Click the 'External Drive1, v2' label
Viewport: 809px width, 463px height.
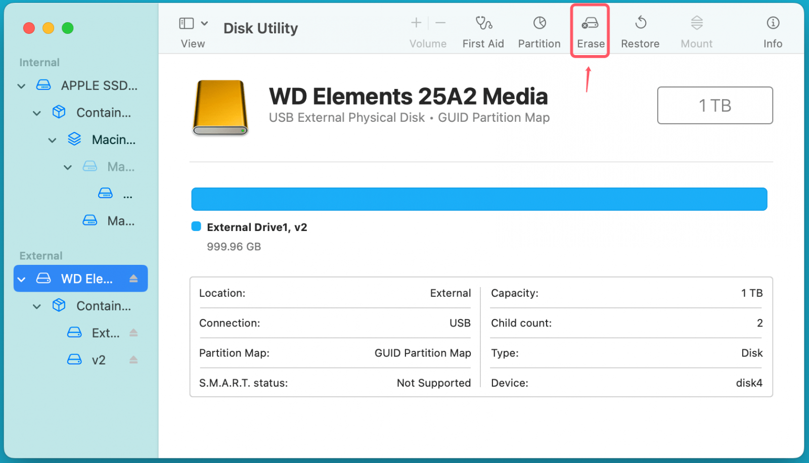[x=257, y=227]
